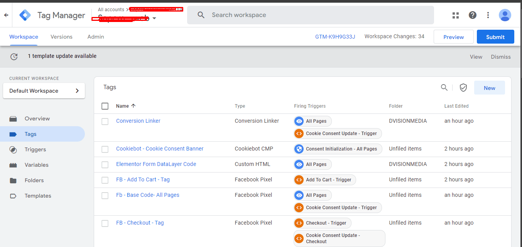This screenshot has width=522, height=247.
Task: Open the FB - Add To Cart - Tag
Action: 143,179
